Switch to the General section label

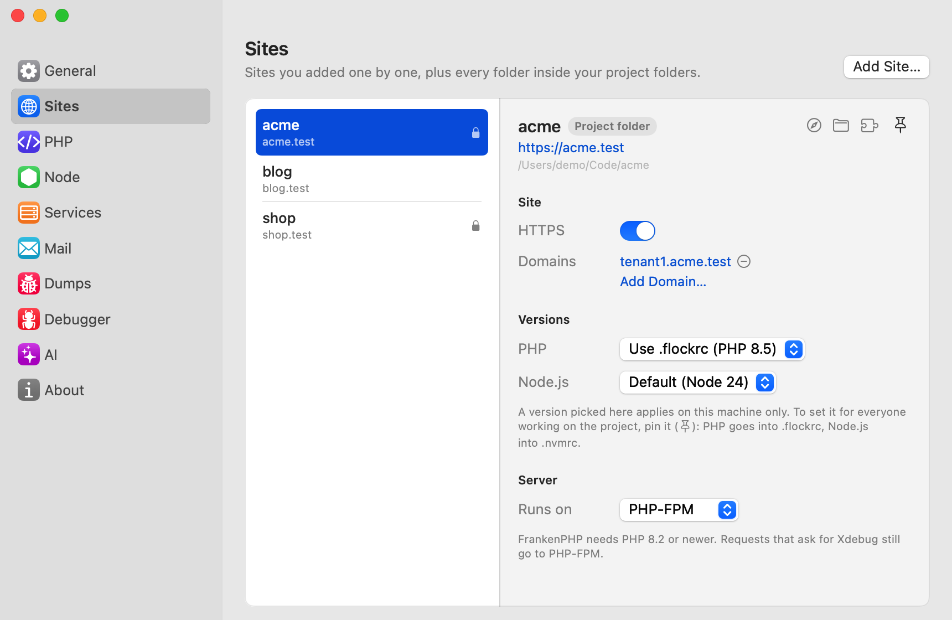click(70, 71)
